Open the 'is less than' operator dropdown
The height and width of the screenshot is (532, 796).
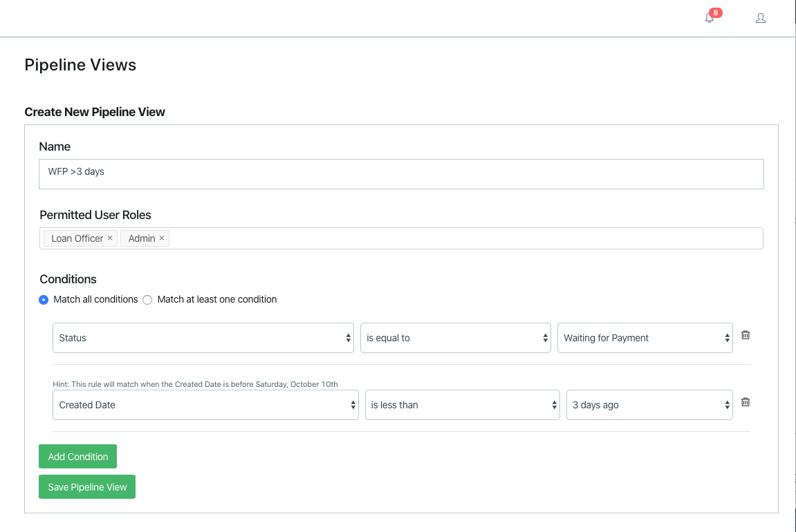click(x=462, y=405)
